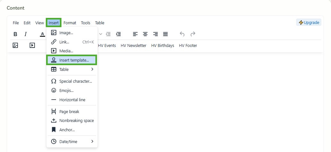The width and height of the screenshot is (331, 152).
Task: Click the HV Newsletter toolbar button
Action: point(133,45)
